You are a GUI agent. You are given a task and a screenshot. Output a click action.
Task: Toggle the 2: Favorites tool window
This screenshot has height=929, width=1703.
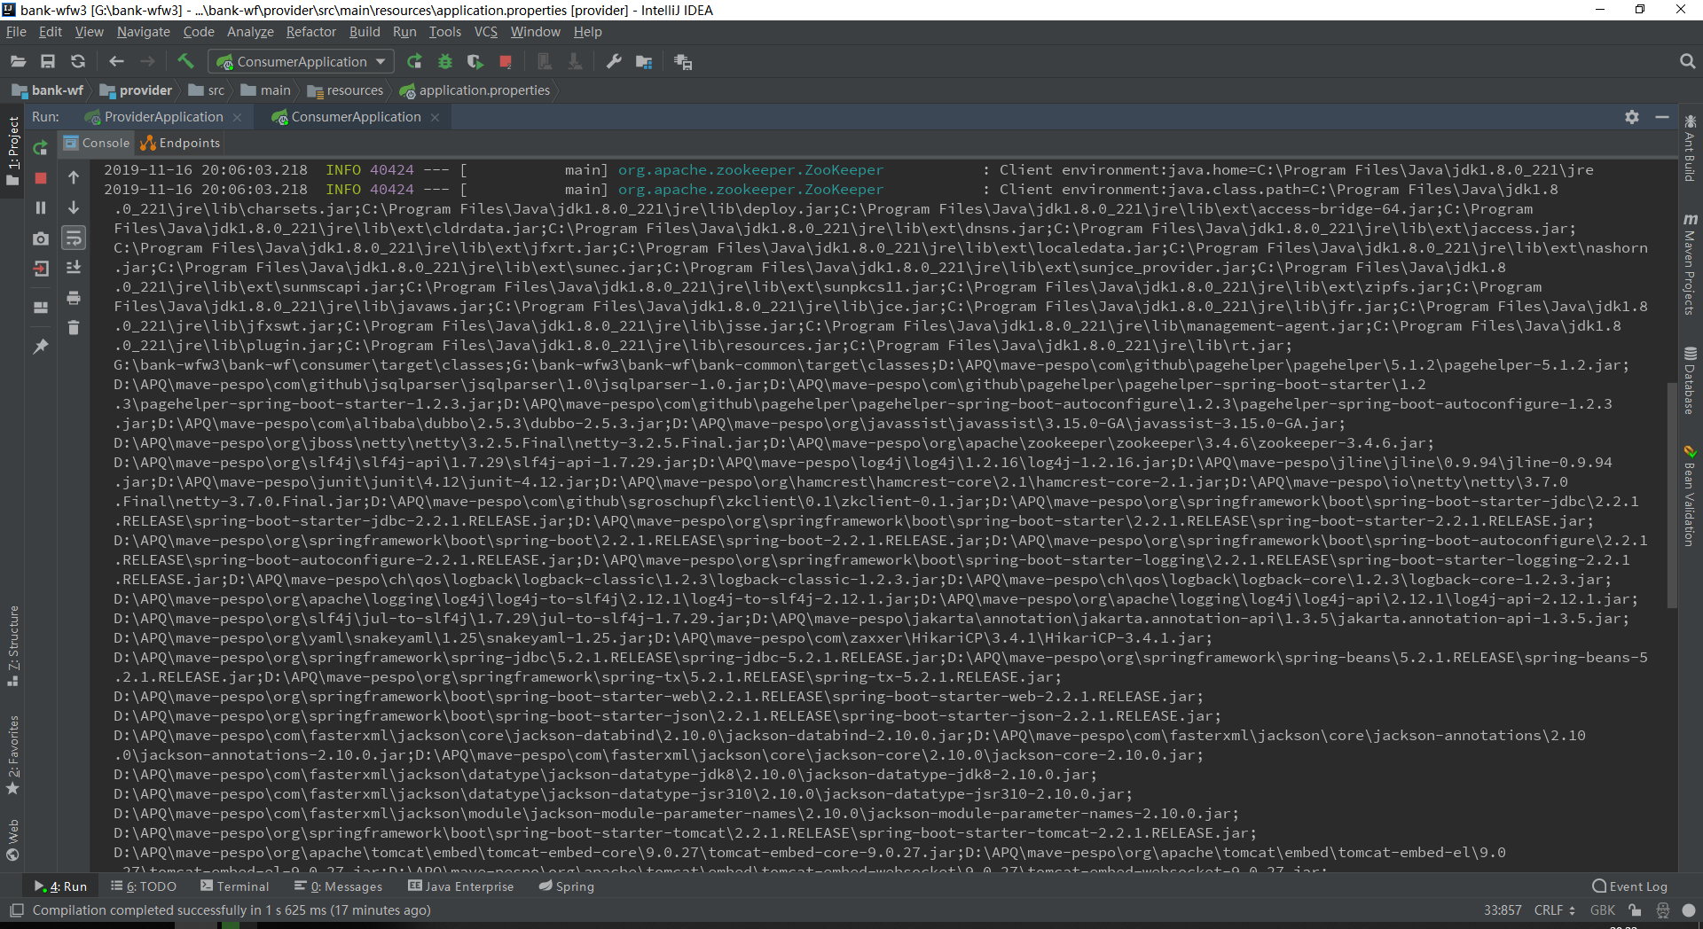coord(12,754)
